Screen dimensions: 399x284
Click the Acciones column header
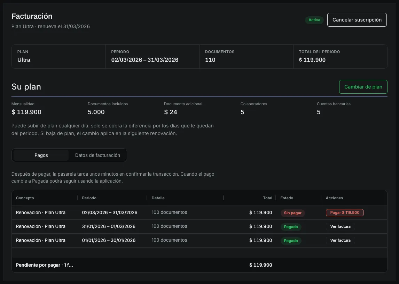(x=334, y=198)
